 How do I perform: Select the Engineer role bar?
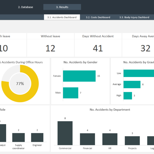tap(37, 137)
